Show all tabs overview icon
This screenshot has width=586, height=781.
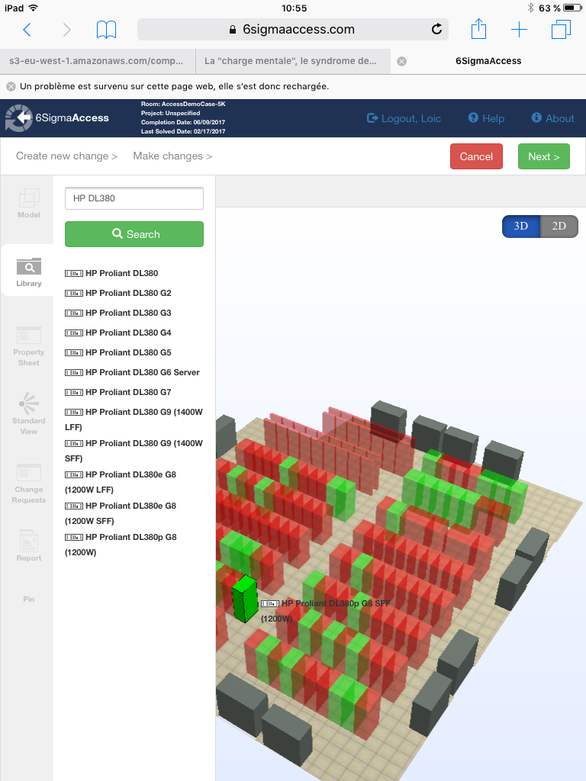click(x=561, y=30)
